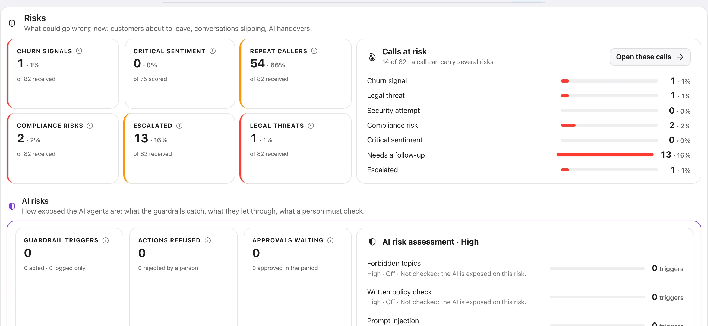Click the flame icon beside Calls at risk
Viewport: 708px width, 326px height.
(372, 57)
